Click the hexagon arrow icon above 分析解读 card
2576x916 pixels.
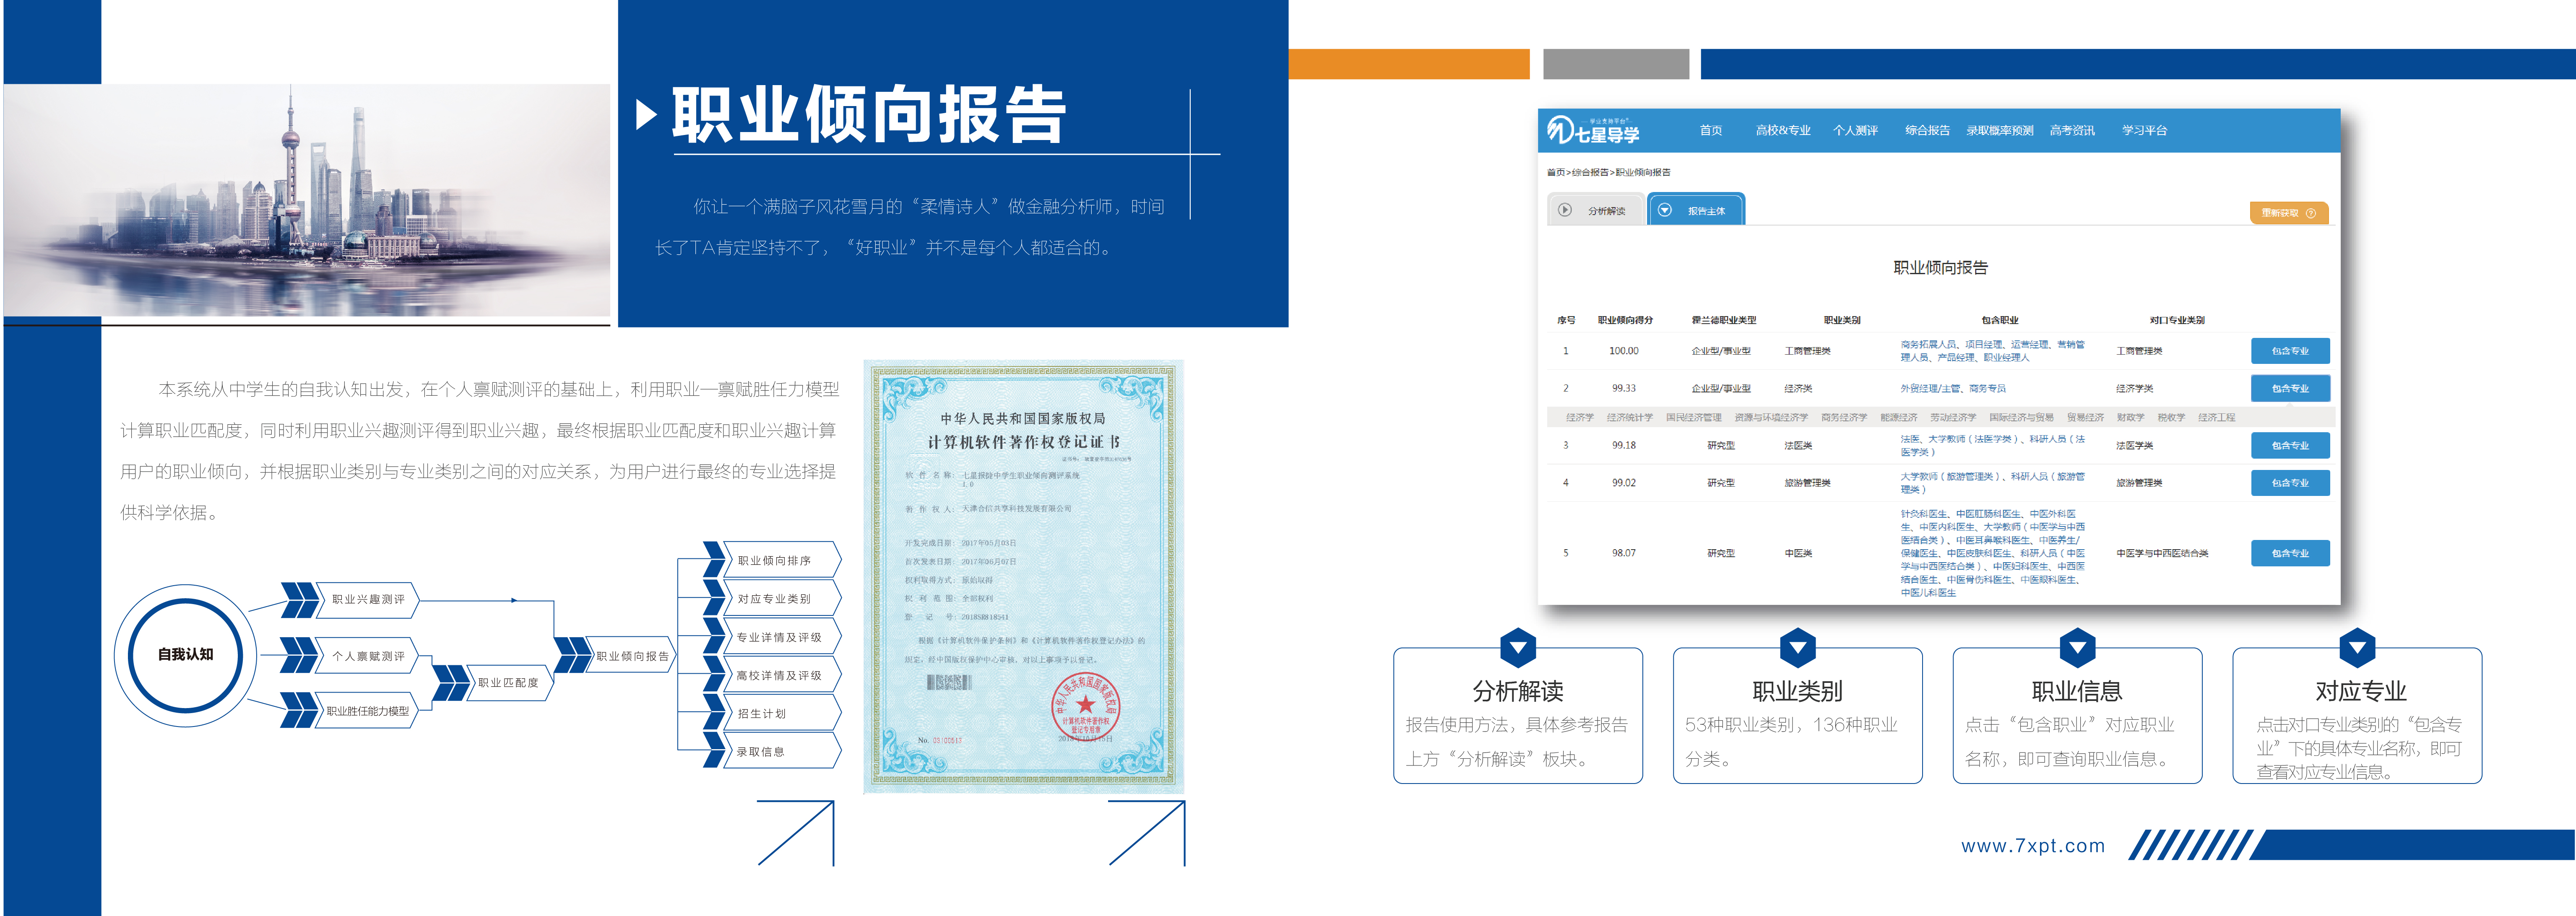[1518, 648]
